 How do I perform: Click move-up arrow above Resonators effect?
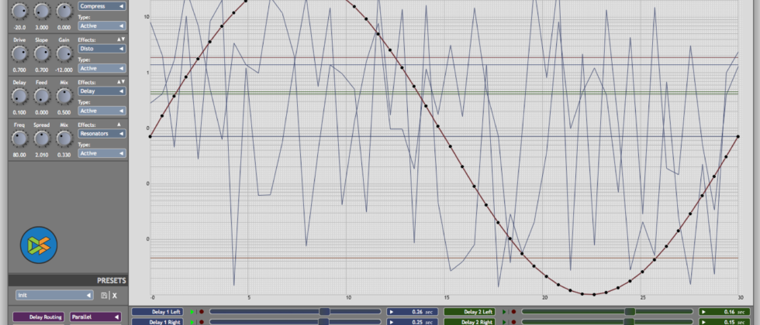pyautogui.click(x=119, y=125)
